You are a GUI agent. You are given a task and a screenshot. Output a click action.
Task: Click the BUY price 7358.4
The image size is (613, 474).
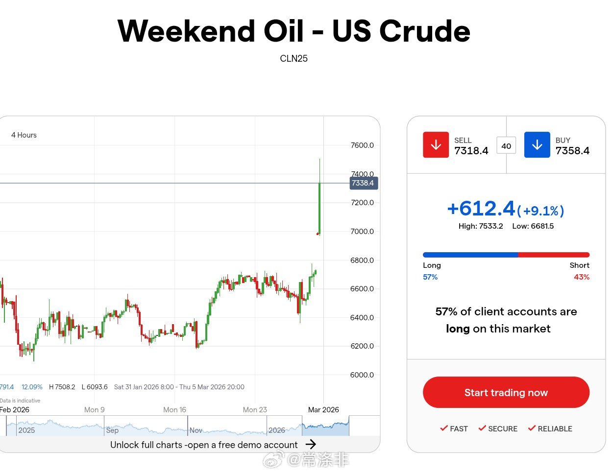tap(572, 151)
